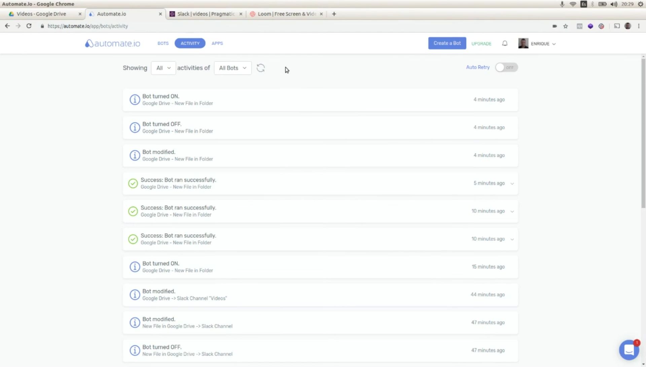646x367 pixels.
Task: Click the info icon of 15-minute 'Bot turned ON' entry
Action: (135, 267)
